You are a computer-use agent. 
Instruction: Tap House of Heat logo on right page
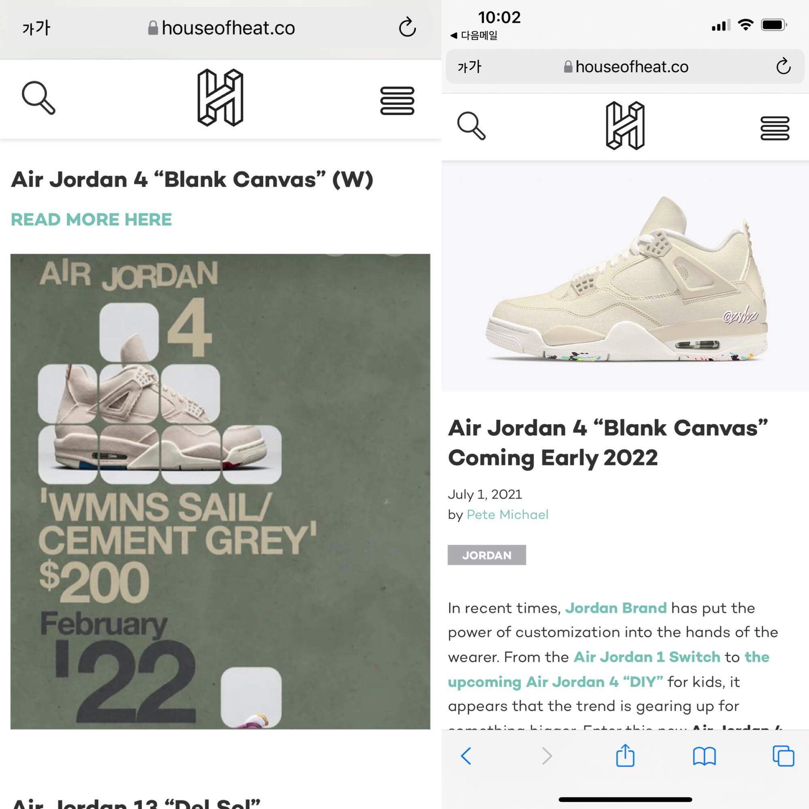pyautogui.click(x=625, y=126)
